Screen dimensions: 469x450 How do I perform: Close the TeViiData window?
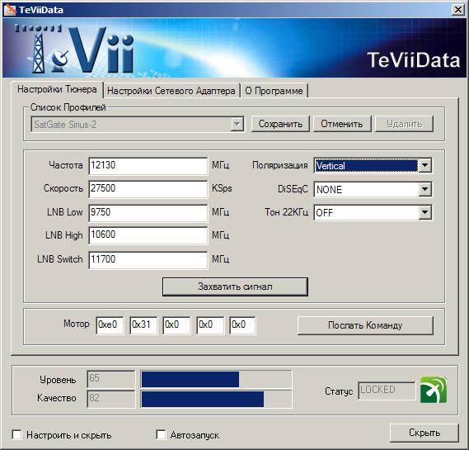[x=458, y=10]
